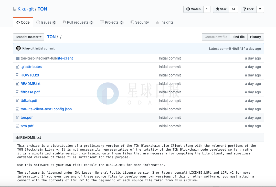
Task: Click file icon next to HOWTO.txt
Action: (17, 75)
